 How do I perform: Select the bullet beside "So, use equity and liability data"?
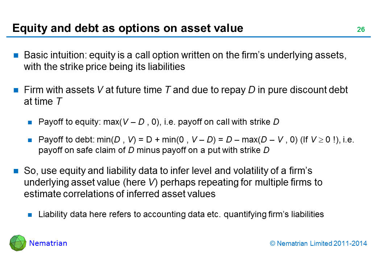(16, 171)
